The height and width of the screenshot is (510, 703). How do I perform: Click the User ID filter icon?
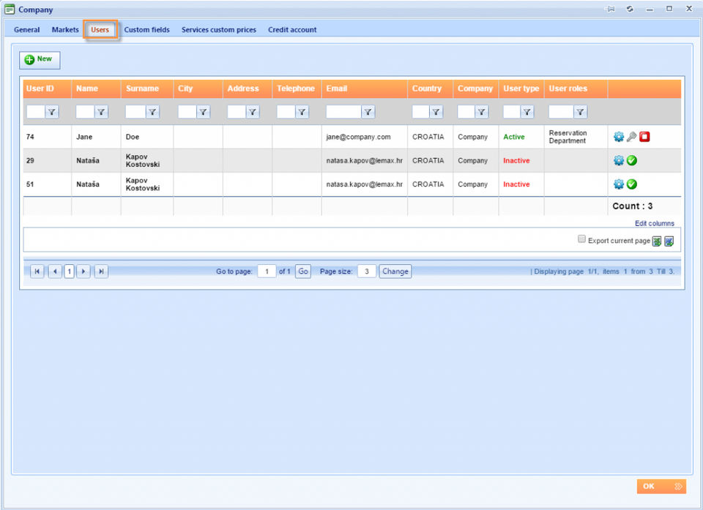point(52,112)
